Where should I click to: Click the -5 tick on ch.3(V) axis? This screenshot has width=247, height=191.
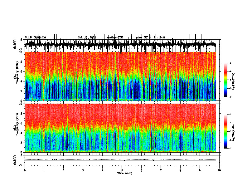21,165
